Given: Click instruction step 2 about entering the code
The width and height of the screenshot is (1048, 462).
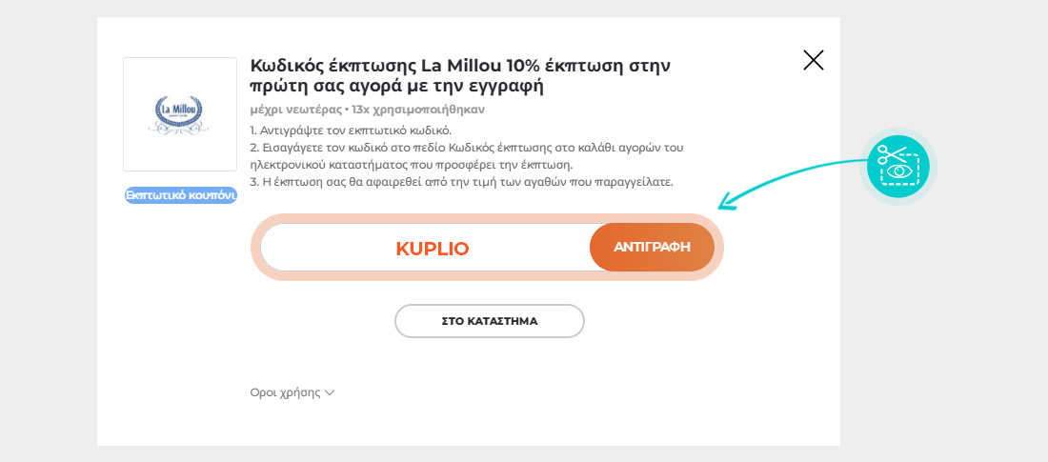Looking at the screenshot, I should [x=467, y=156].
